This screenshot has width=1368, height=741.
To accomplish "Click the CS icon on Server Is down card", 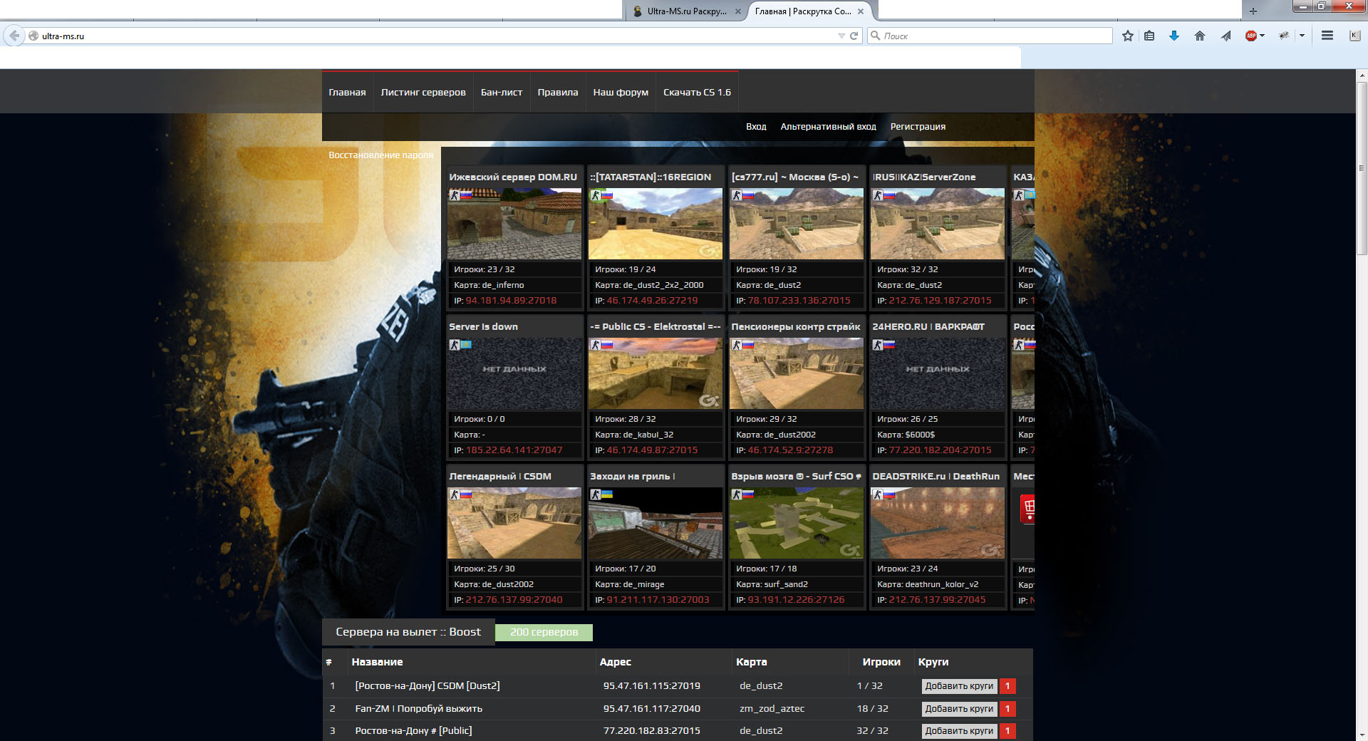I will coord(454,345).
